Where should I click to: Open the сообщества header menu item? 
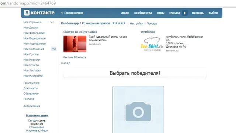click(143, 13)
